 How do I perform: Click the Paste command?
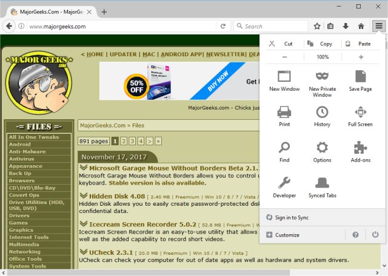(361, 44)
